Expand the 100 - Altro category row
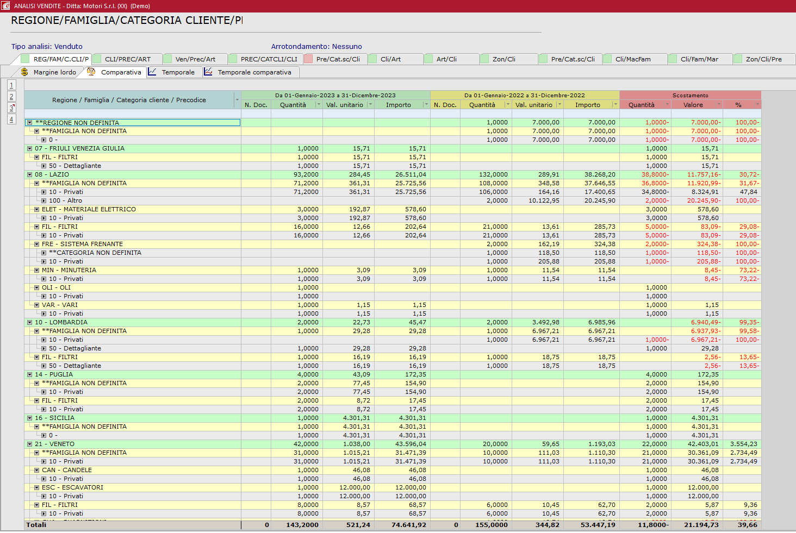Viewport: 796px width, 533px height. click(x=44, y=201)
